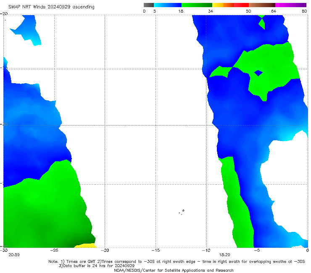Screen dimensions: 311x273
Task: Click the NOAA/NESDIS Center for Satellite Applications credit
Action: [174, 270]
